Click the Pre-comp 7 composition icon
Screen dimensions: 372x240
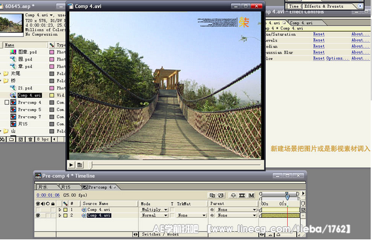pyautogui.click(x=13, y=117)
